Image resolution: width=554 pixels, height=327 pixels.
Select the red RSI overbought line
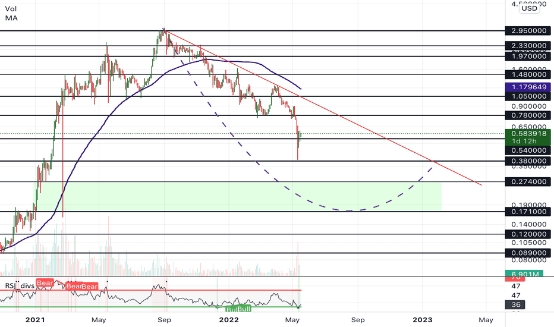(150, 290)
